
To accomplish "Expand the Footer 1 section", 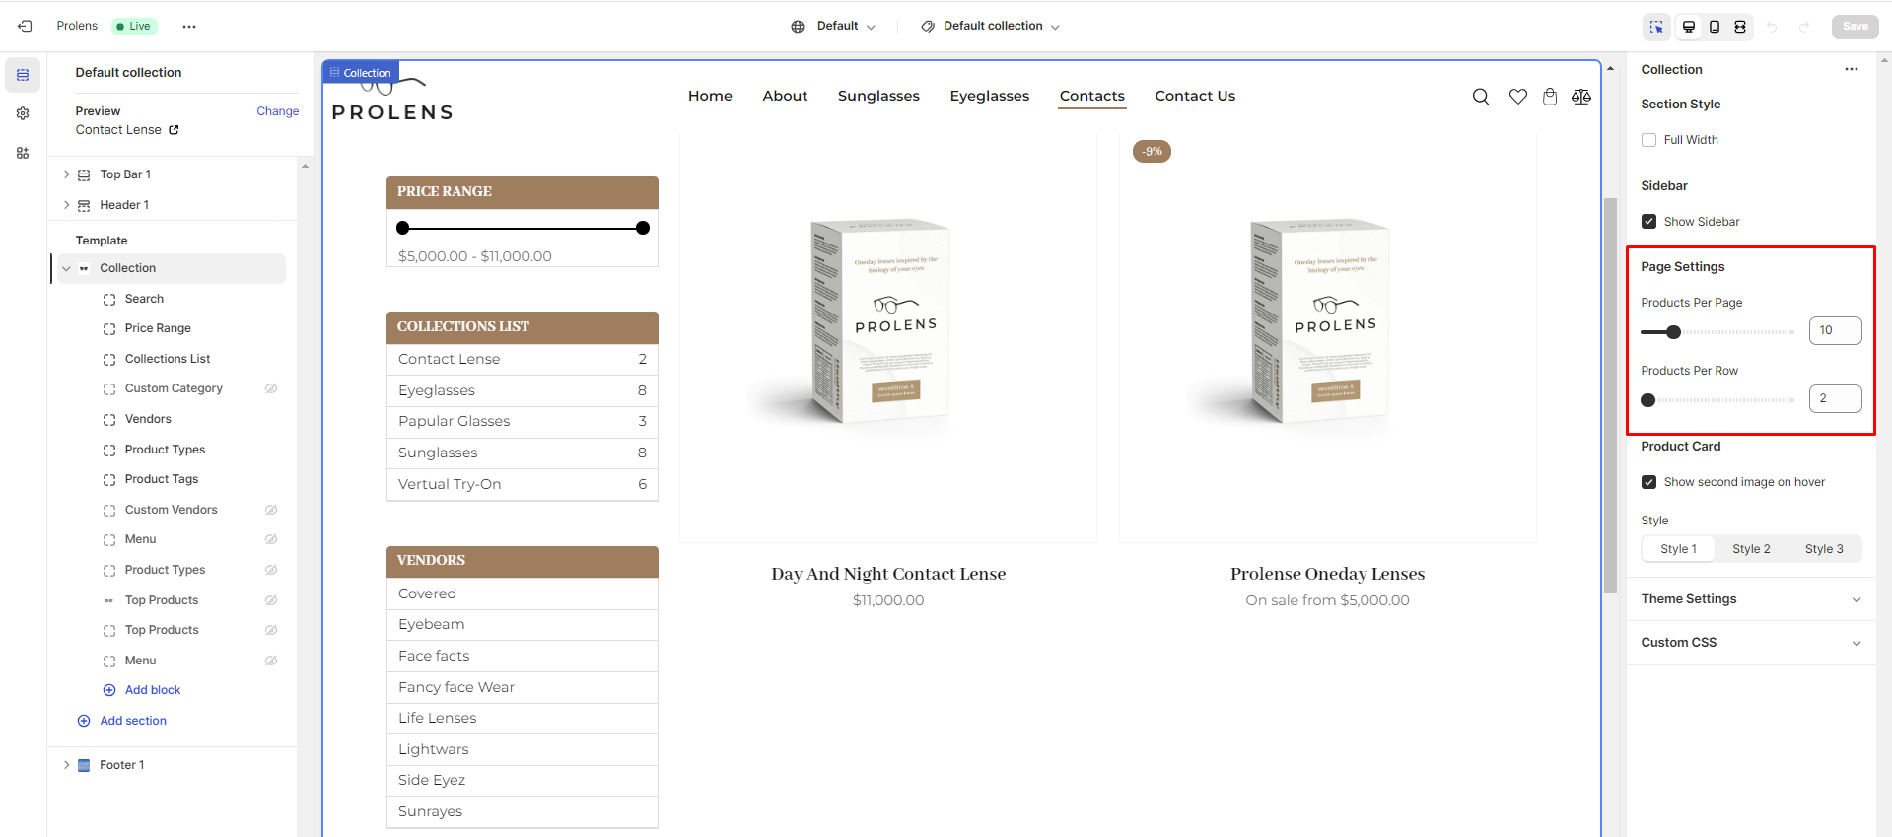I will [66, 765].
